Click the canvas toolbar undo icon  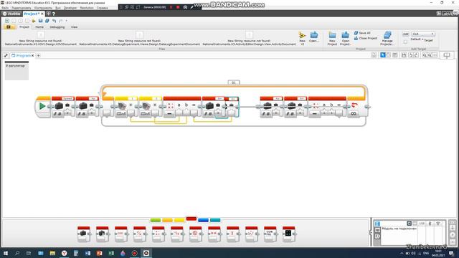pyautogui.click(x=411, y=55)
